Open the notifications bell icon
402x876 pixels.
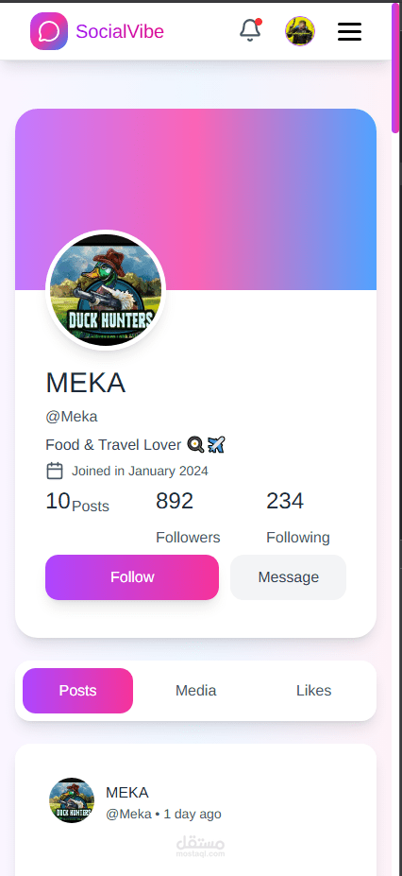click(250, 31)
